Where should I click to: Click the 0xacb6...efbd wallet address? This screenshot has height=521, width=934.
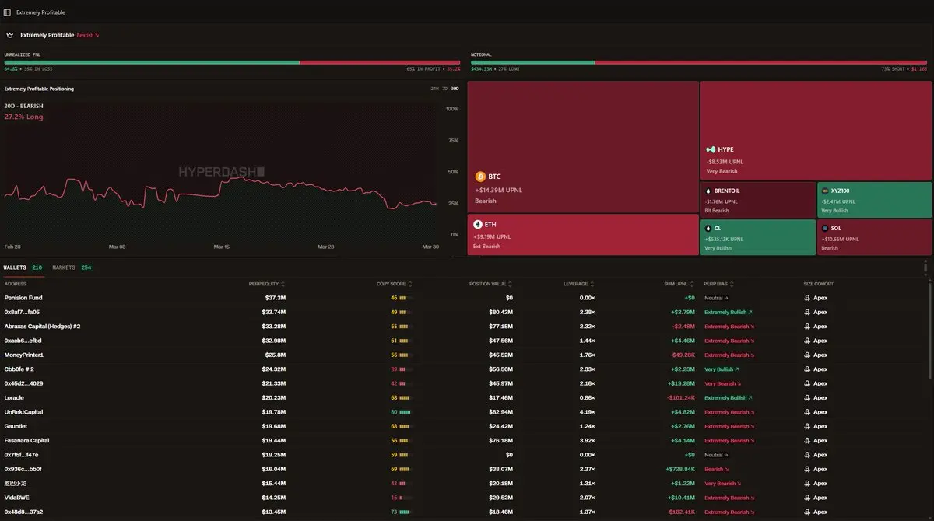pos(23,341)
